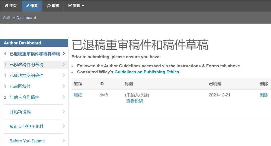
Task: Open Wiley's Guidelines on Publishing Ethics link
Action: [147, 72]
